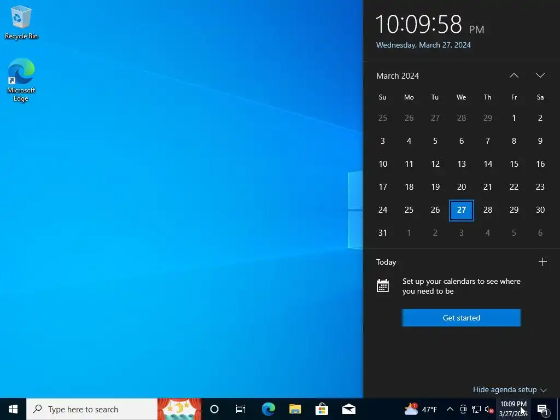
Task: Select today's date 27 in the calendar
Action: (462, 210)
